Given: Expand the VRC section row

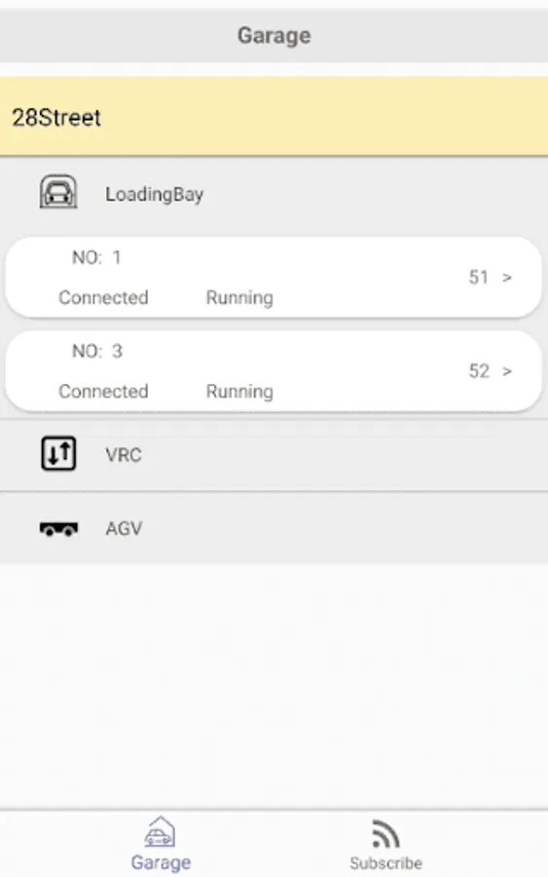Looking at the screenshot, I should [274, 455].
